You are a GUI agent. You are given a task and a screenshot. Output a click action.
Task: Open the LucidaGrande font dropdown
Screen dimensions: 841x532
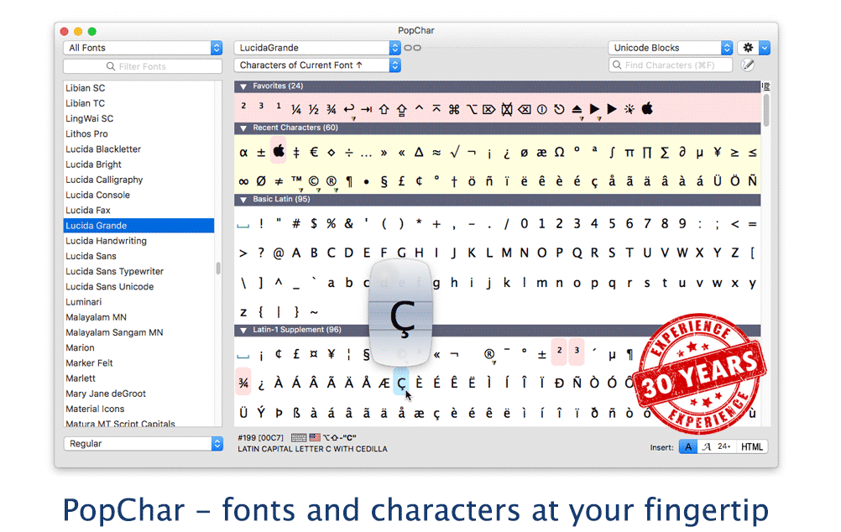tap(317, 48)
